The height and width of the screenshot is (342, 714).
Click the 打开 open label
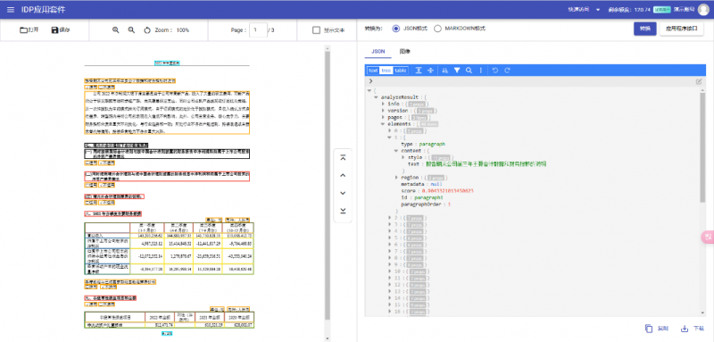tap(34, 30)
